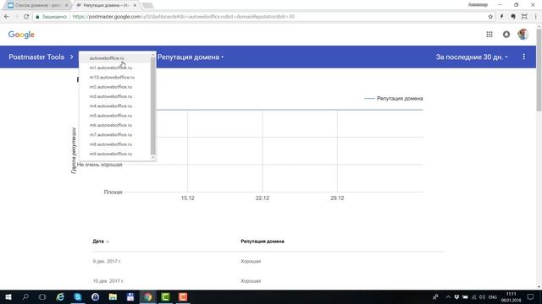542x304 pixels.
Task: Click the scroll-down arrow in the domain list
Action: coord(152,158)
